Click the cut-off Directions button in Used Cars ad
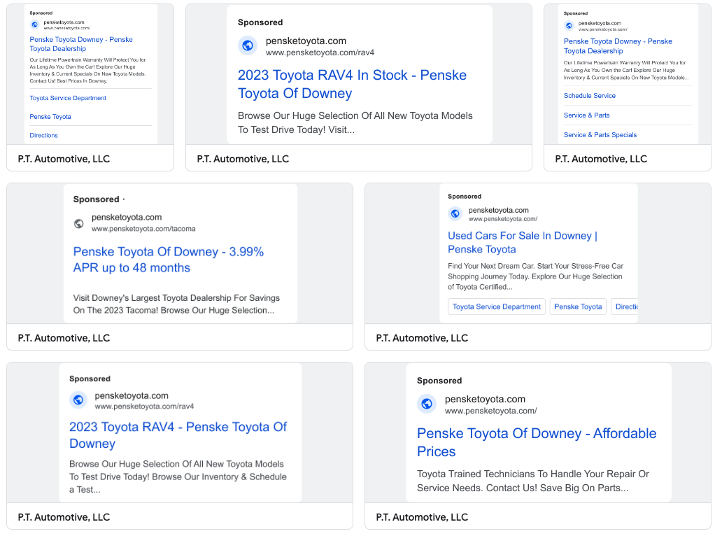 point(626,306)
